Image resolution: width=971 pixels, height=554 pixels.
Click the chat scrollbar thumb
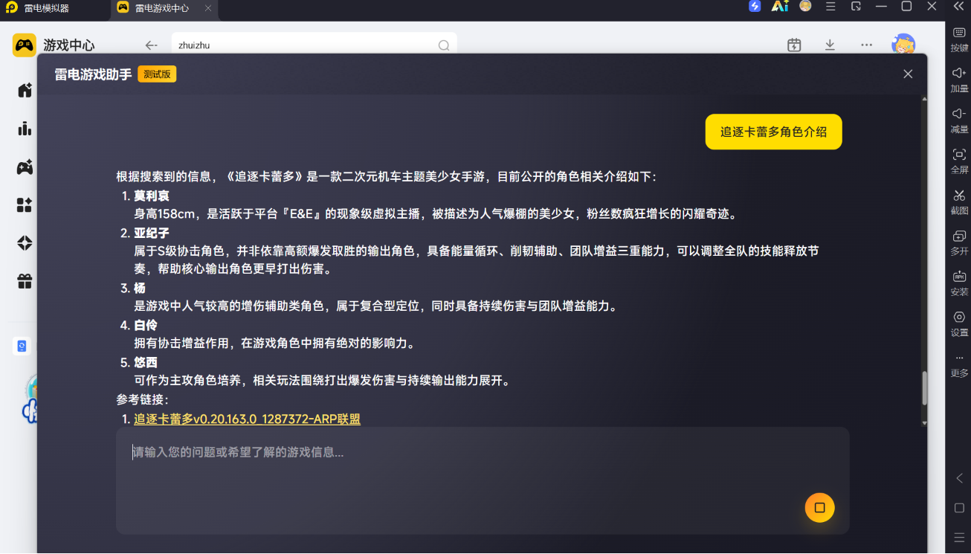(924, 387)
